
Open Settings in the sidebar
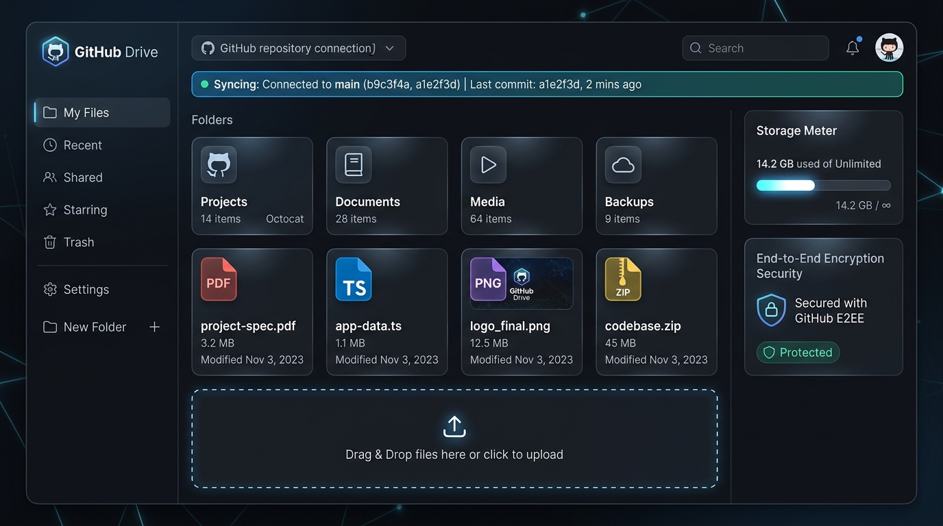click(x=102, y=289)
